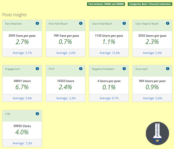
Task: Open info icon on Viral reach card
Action: tap(168, 69)
